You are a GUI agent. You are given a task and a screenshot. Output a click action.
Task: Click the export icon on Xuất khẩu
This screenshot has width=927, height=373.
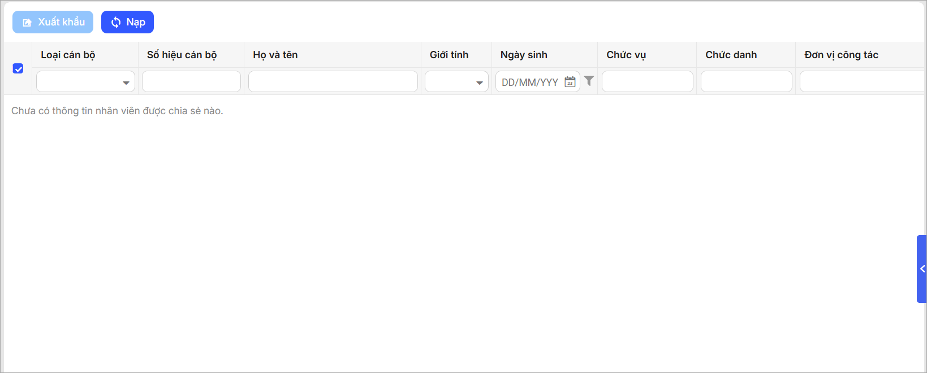[x=27, y=23]
